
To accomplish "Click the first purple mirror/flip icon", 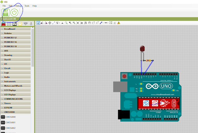I will pyautogui.click(x=42, y=23).
